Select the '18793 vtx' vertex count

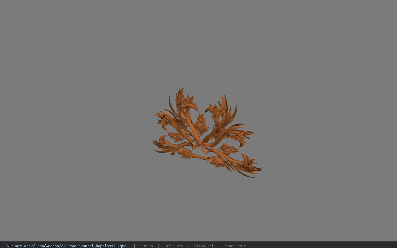pos(173,246)
